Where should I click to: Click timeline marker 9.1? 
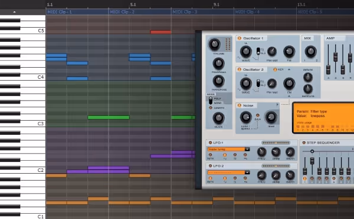tap(217, 5)
